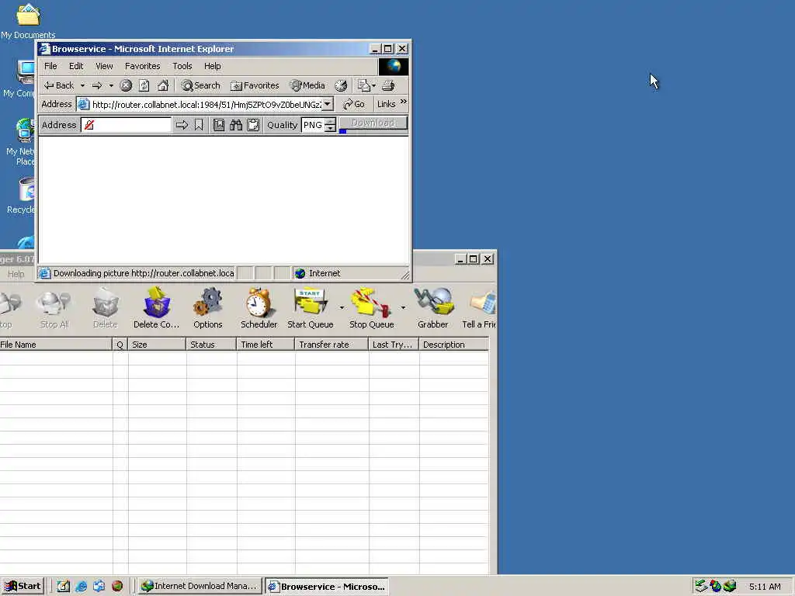Open the Windows Start button
Viewport: 795px width, 596px height.
tap(23, 587)
